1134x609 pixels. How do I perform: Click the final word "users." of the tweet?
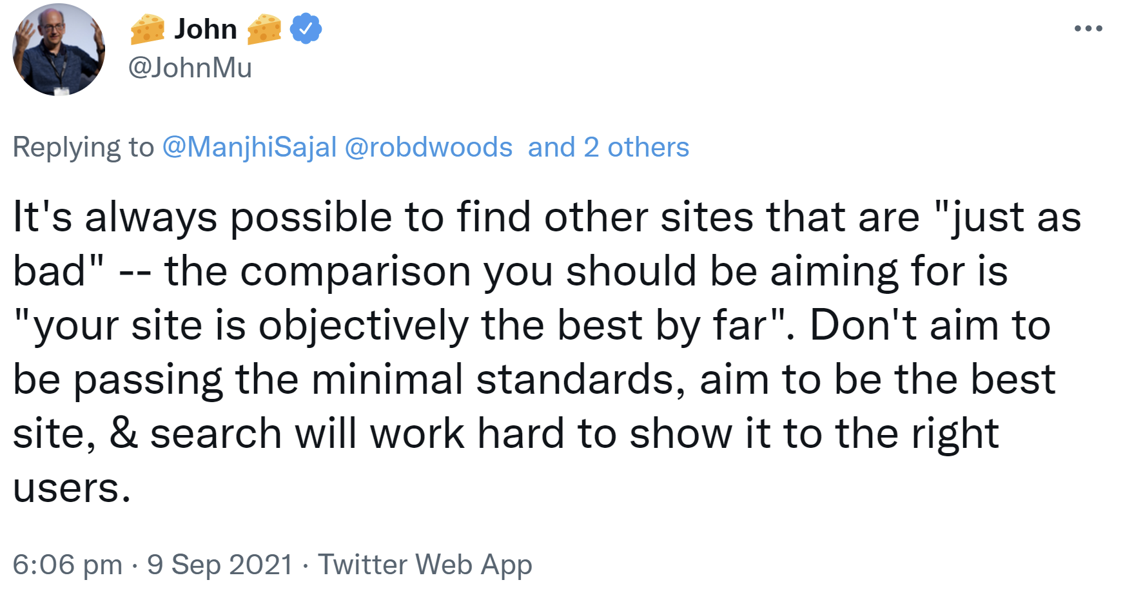[x=72, y=487]
